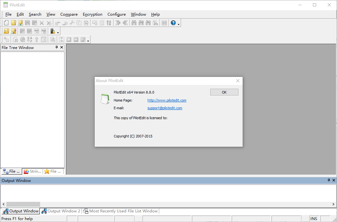Open the http://www.pilotedit.com home page link
Image resolution: width=337 pixels, height=222 pixels.
click(167, 100)
